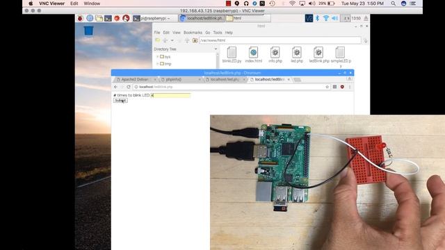Close the Apache2 Debian tab

(155, 80)
